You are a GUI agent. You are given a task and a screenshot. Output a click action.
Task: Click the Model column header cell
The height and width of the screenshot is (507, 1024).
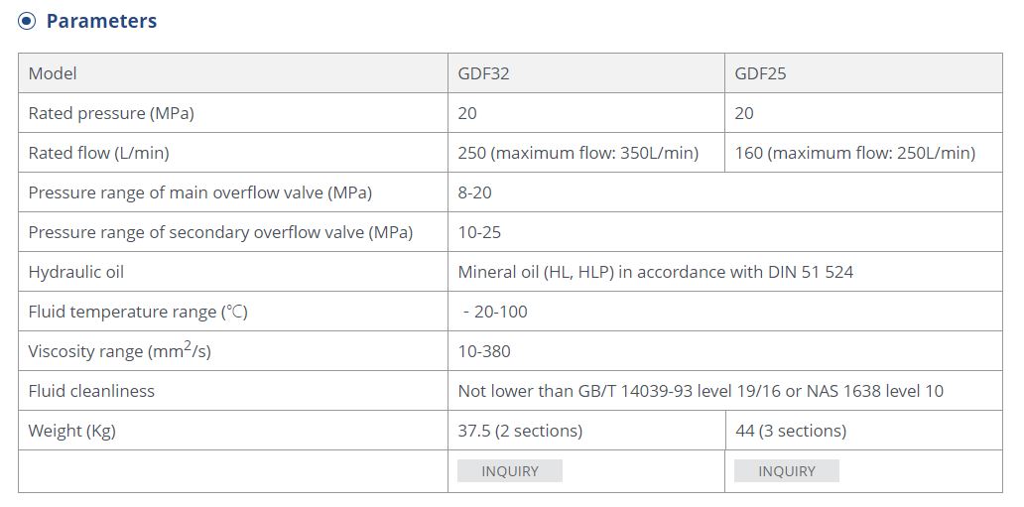coord(233,73)
